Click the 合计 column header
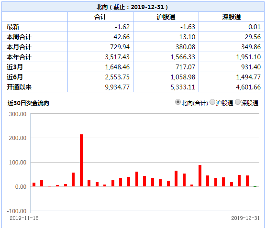The image size is (266, 229). pos(100,17)
